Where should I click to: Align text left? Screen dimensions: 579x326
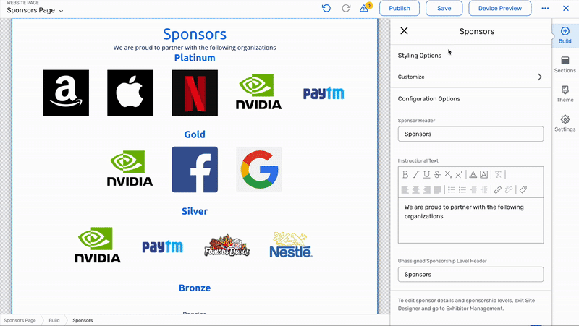click(x=405, y=189)
